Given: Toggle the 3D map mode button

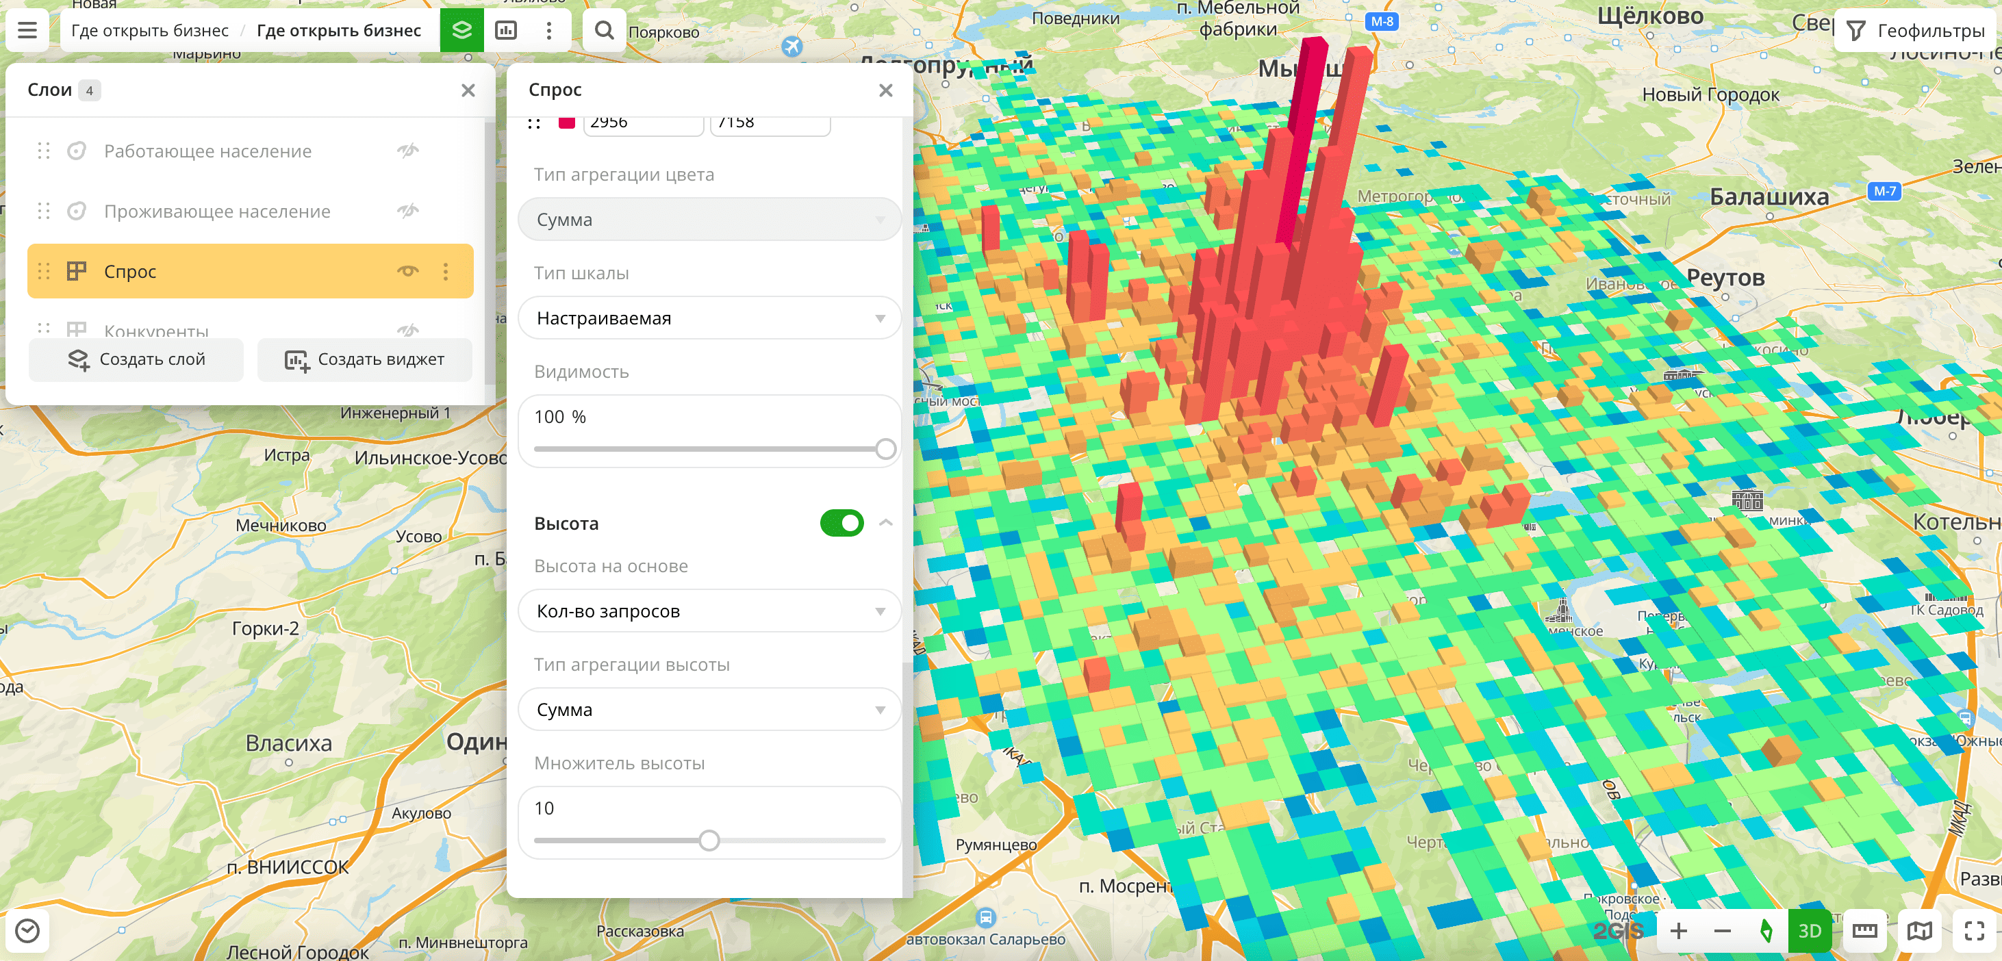Looking at the screenshot, I should (1809, 930).
